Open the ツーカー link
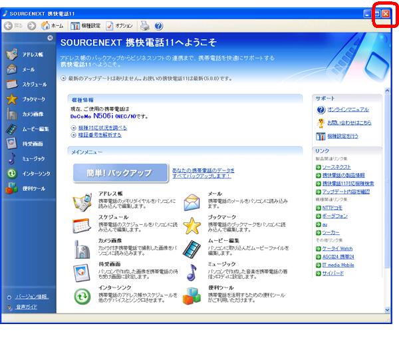Screen dimensions: 399x346 click(331, 232)
